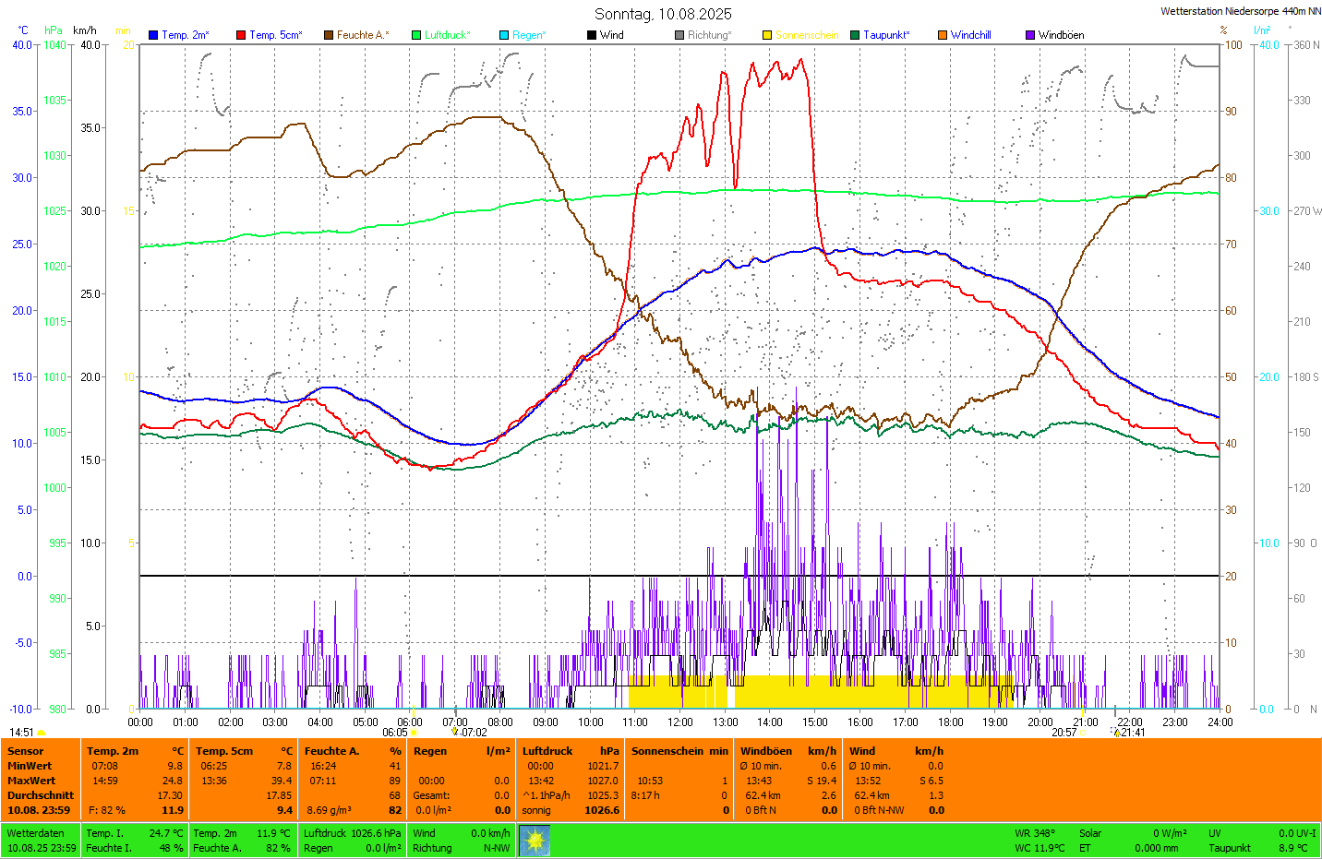Click the Luftdruck hPa column header
The width and height of the screenshot is (1322, 859).
[x=571, y=751]
